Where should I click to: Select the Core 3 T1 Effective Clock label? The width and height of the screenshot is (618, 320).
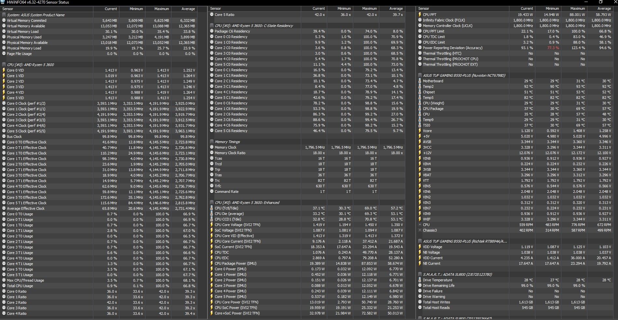[27, 181]
